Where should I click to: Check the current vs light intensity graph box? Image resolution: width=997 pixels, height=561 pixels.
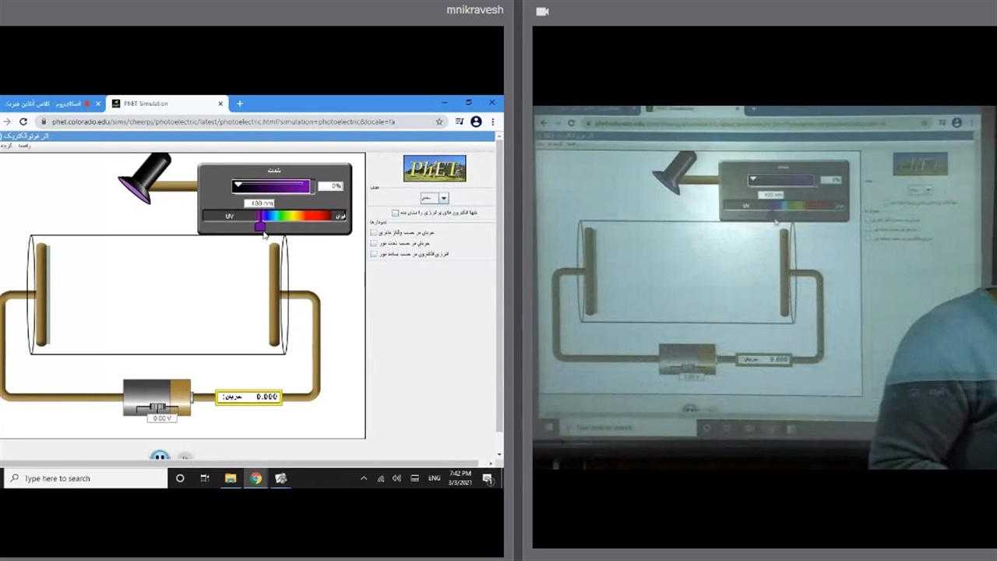tap(374, 243)
